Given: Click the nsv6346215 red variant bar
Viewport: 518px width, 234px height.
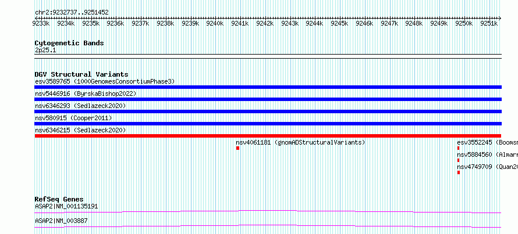Looking at the screenshot, I should (x=268, y=136).
